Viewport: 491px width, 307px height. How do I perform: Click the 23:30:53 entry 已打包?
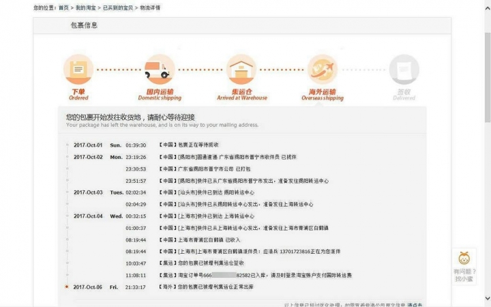tap(205, 169)
